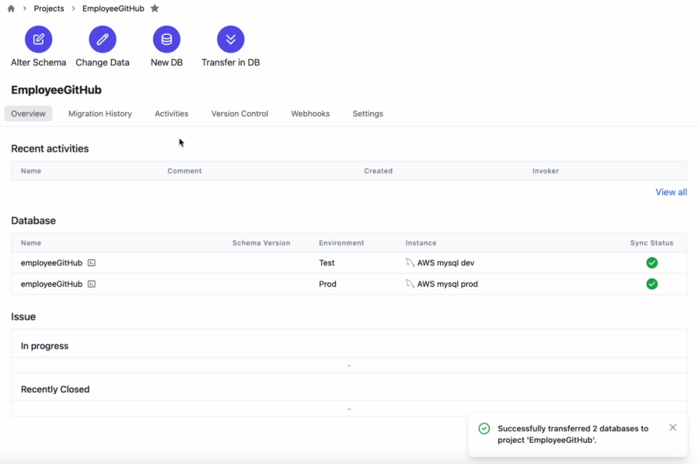Open the Test environment employeeGitHub database row
This screenshot has height=464, width=699.
pyautogui.click(x=52, y=263)
